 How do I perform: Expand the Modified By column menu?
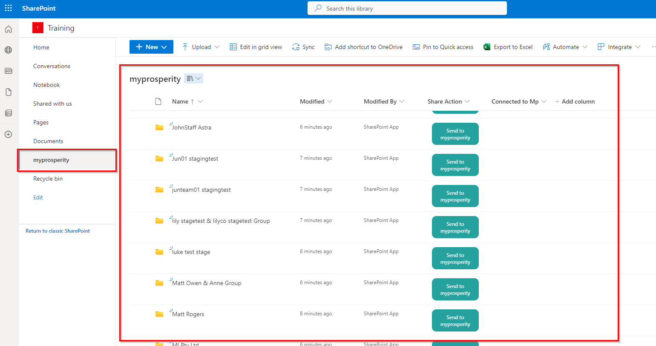[x=402, y=101]
